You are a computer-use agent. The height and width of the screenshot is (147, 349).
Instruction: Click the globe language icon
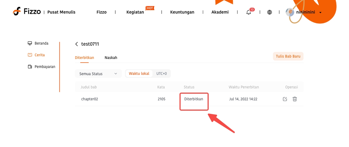point(269,12)
